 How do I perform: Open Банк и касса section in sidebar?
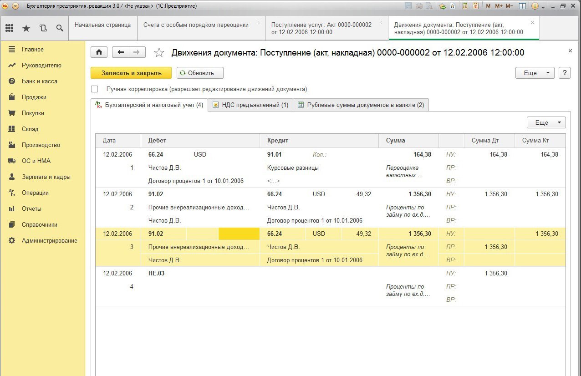point(40,81)
